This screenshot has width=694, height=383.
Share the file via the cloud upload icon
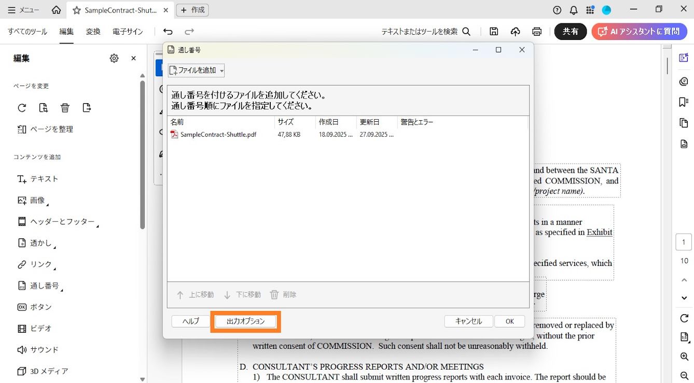point(516,31)
